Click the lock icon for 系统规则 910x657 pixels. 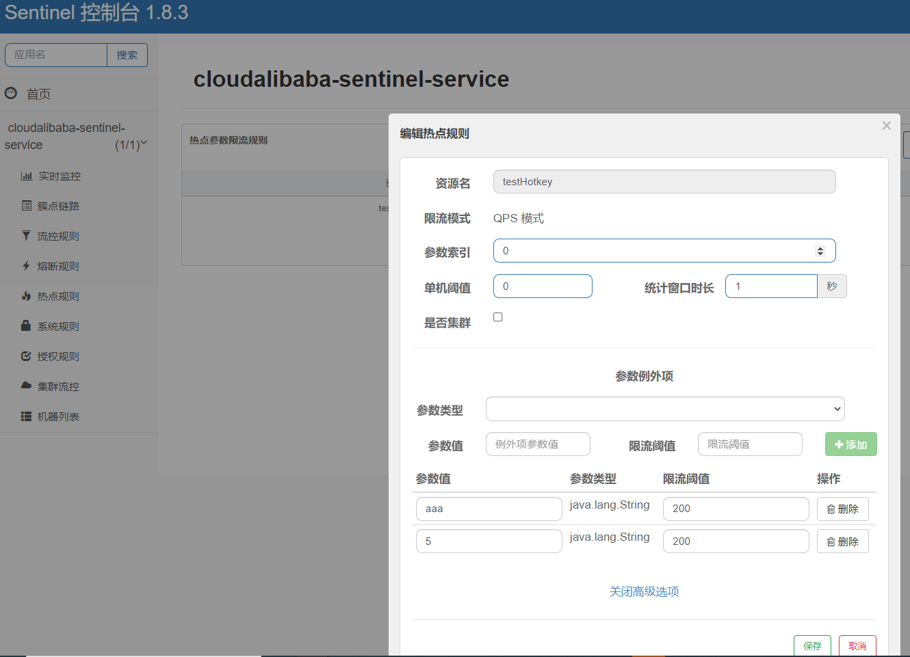(x=26, y=325)
